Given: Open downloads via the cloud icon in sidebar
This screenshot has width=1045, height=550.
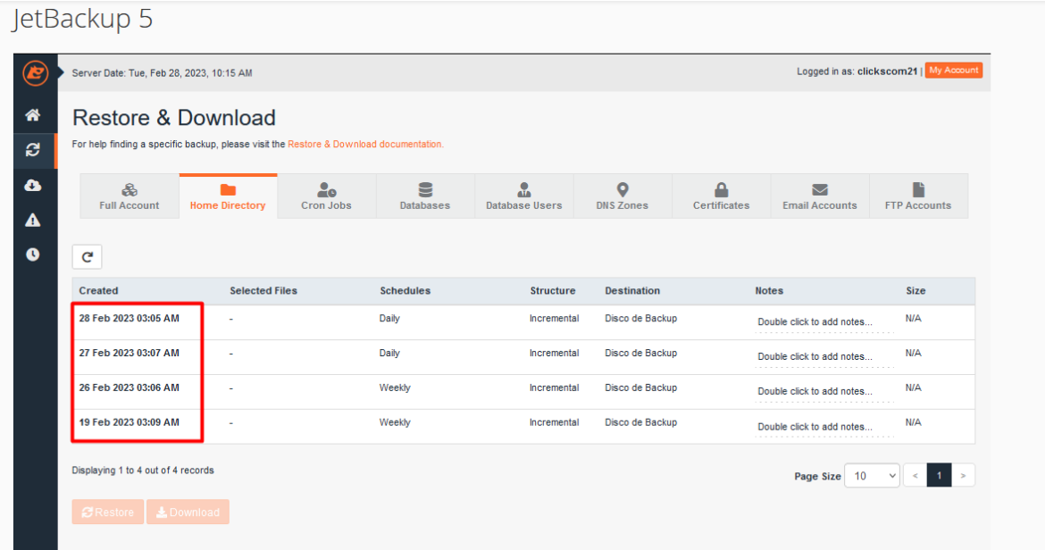Looking at the screenshot, I should (x=34, y=185).
